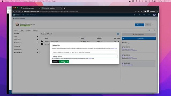Click the Share tab info icon

[37, 30]
